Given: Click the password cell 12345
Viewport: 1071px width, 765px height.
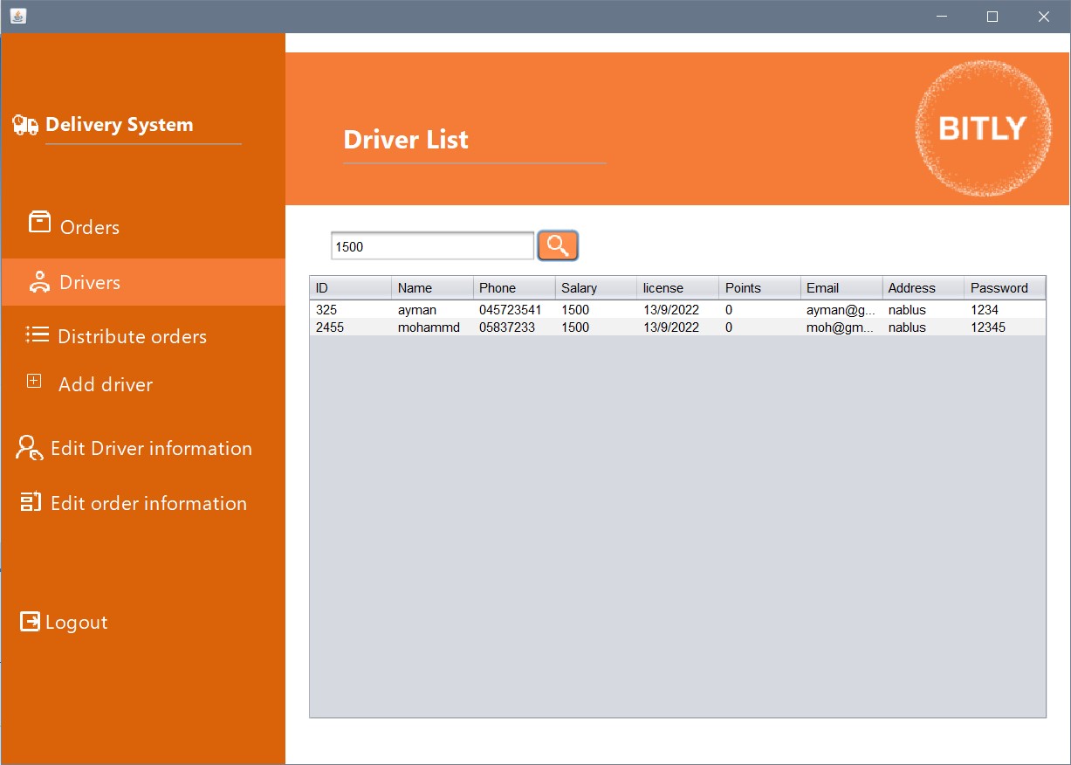Looking at the screenshot, I should (1005, 327).
